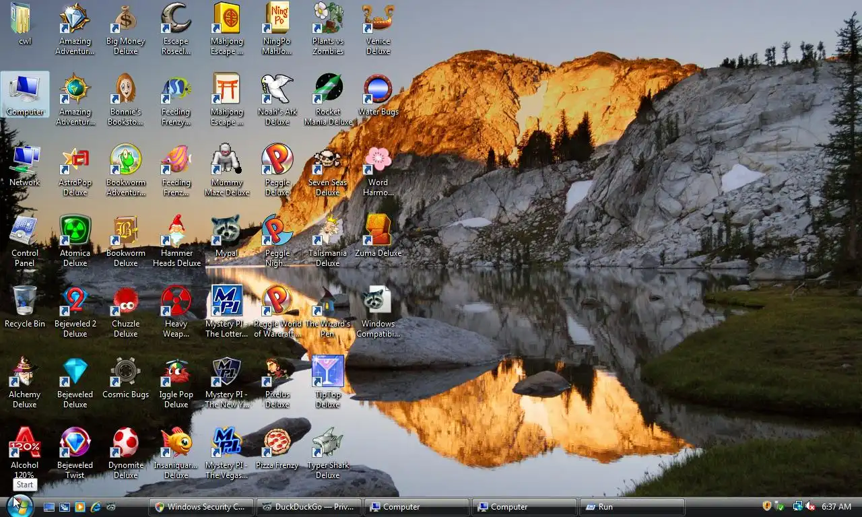Viewport: 862px width, 517px height.
Task: Select Peggle Deluxe shortcut
Action: [277, 170]
